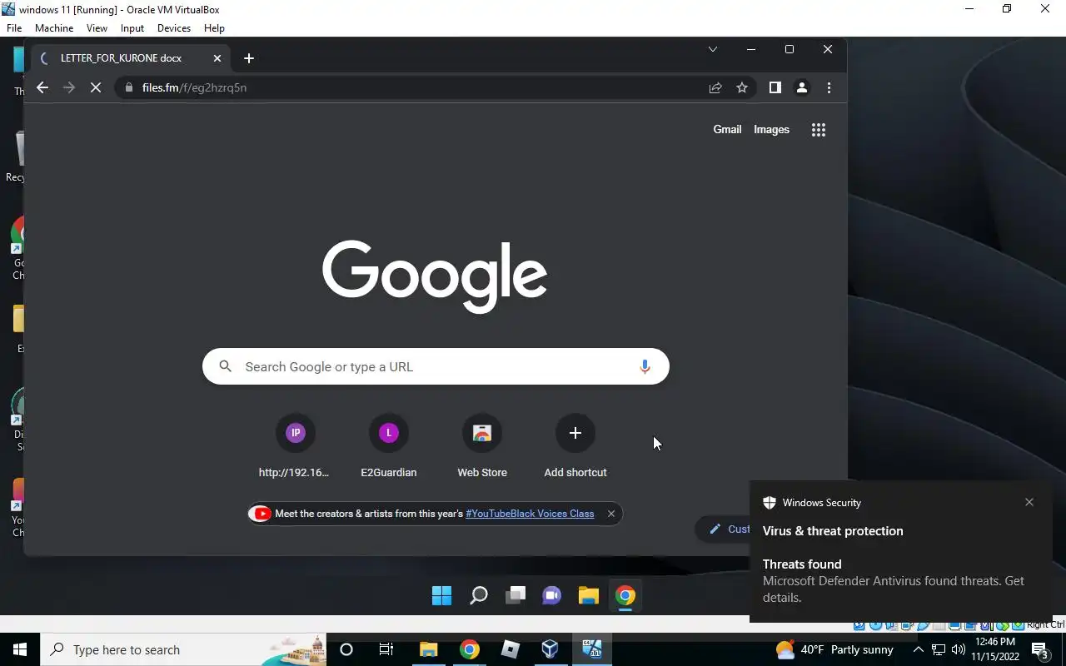1066x666 pixels.
Task: Open the Windows 11 Start button in the VM
Action: pyautogui.click(x=441, y=595)
